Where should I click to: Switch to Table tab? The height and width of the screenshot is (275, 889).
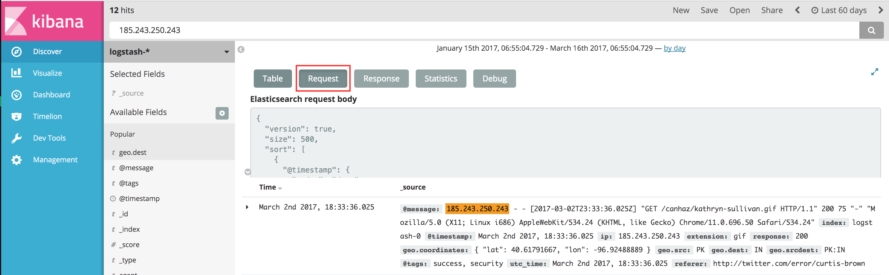273,79
